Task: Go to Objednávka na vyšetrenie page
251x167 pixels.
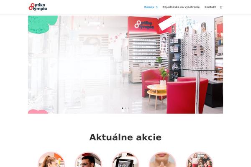Action: pos(181,7)
